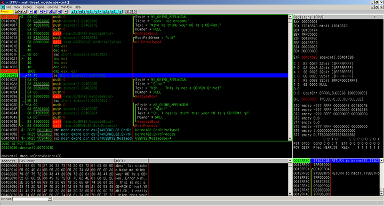Viewport: 384px width, 206px height.
Task: Select the call at address 00401018
Action: click(87, 42)
